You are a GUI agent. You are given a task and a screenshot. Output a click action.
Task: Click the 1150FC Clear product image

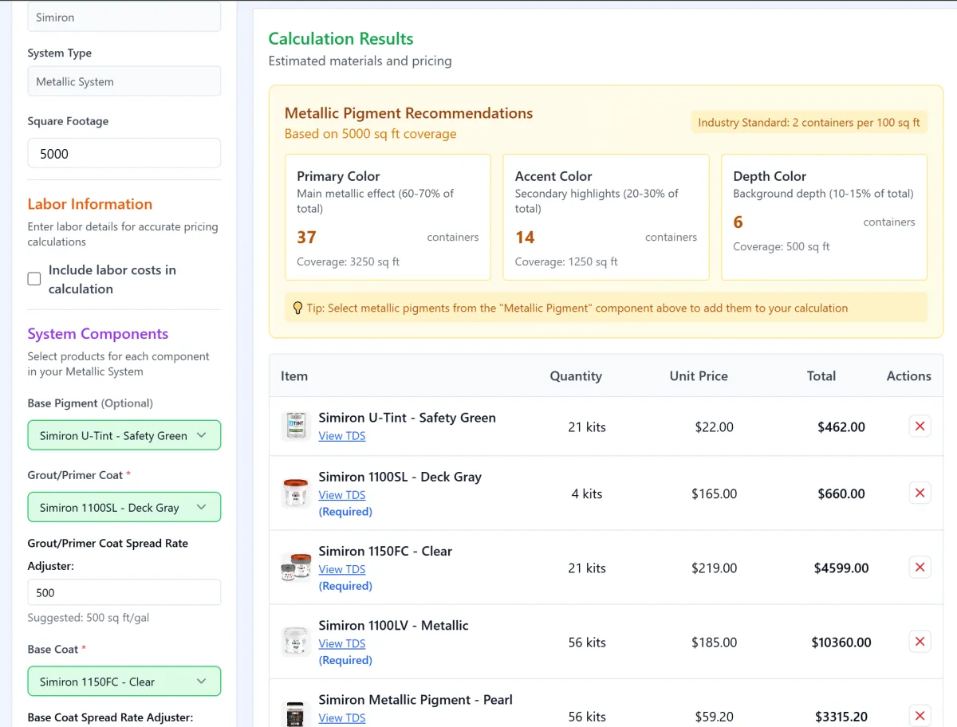(x=296, y=568)
